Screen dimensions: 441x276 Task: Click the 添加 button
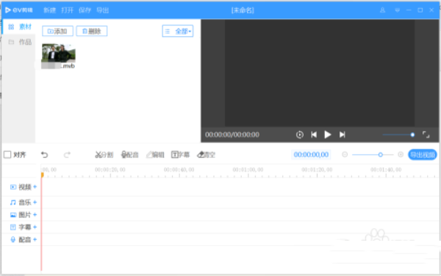coord(57,31)
